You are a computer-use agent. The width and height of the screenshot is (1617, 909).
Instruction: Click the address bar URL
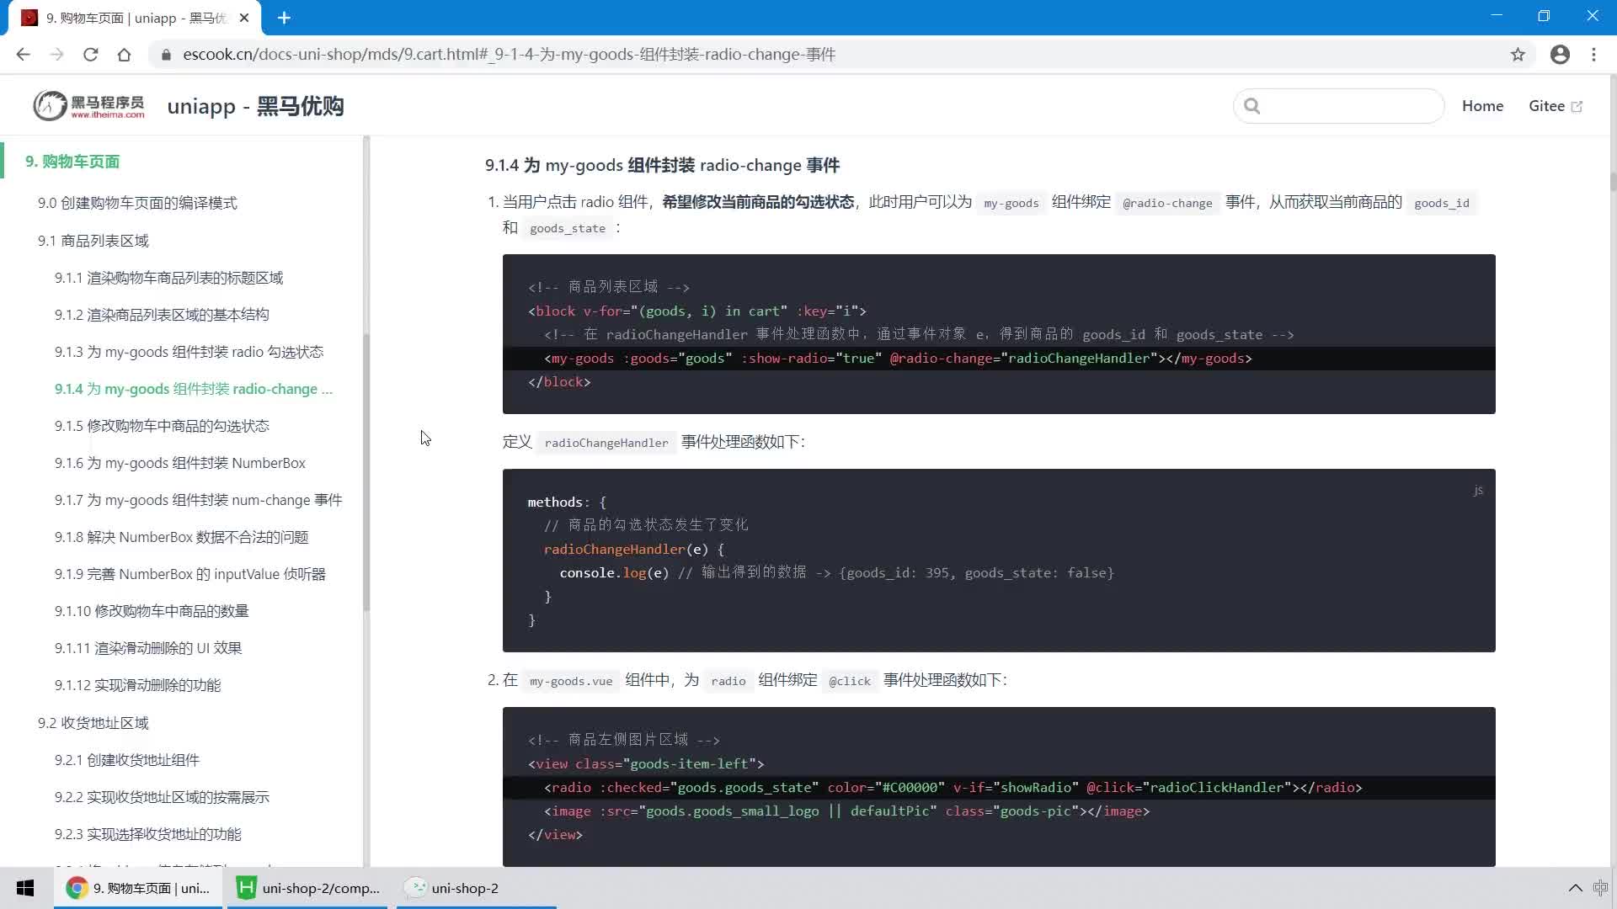509,55
